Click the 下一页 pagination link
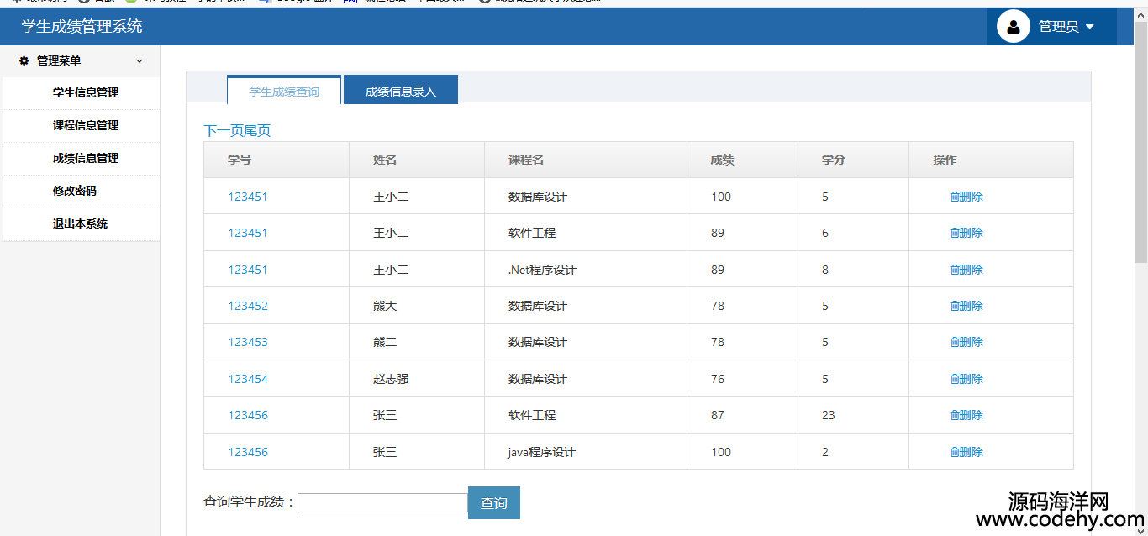 [x=220, y=131]
